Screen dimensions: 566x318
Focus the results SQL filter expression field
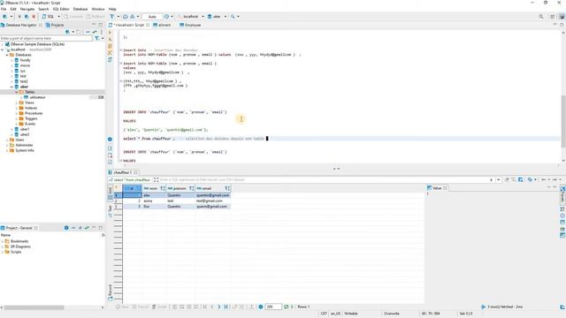323,179
